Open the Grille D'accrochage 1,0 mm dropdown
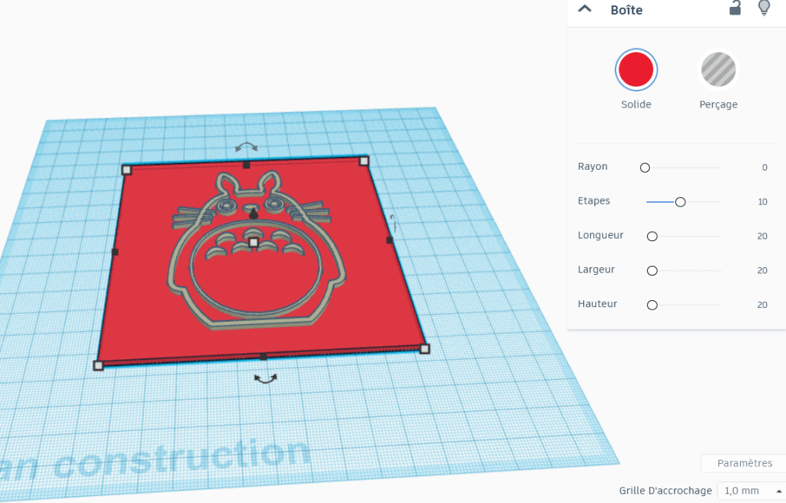This screenshot has width=786, height=503. point(751,491)
